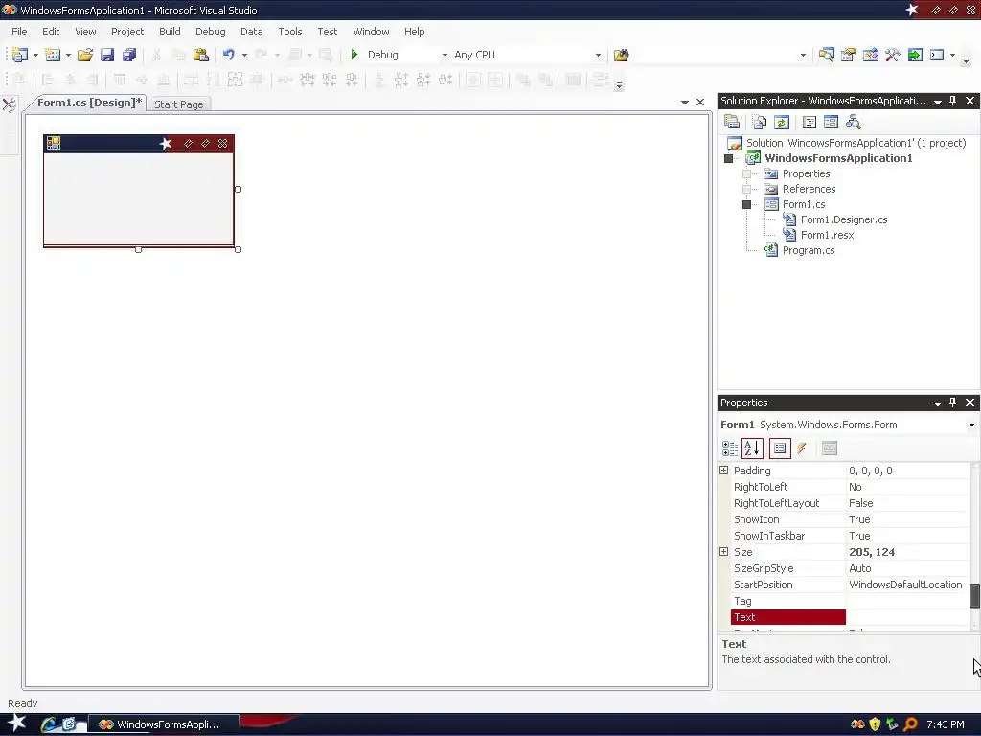Toggle auto-hide pin on Properties panel
The image size is (981, 736).
tap(953, 402)
